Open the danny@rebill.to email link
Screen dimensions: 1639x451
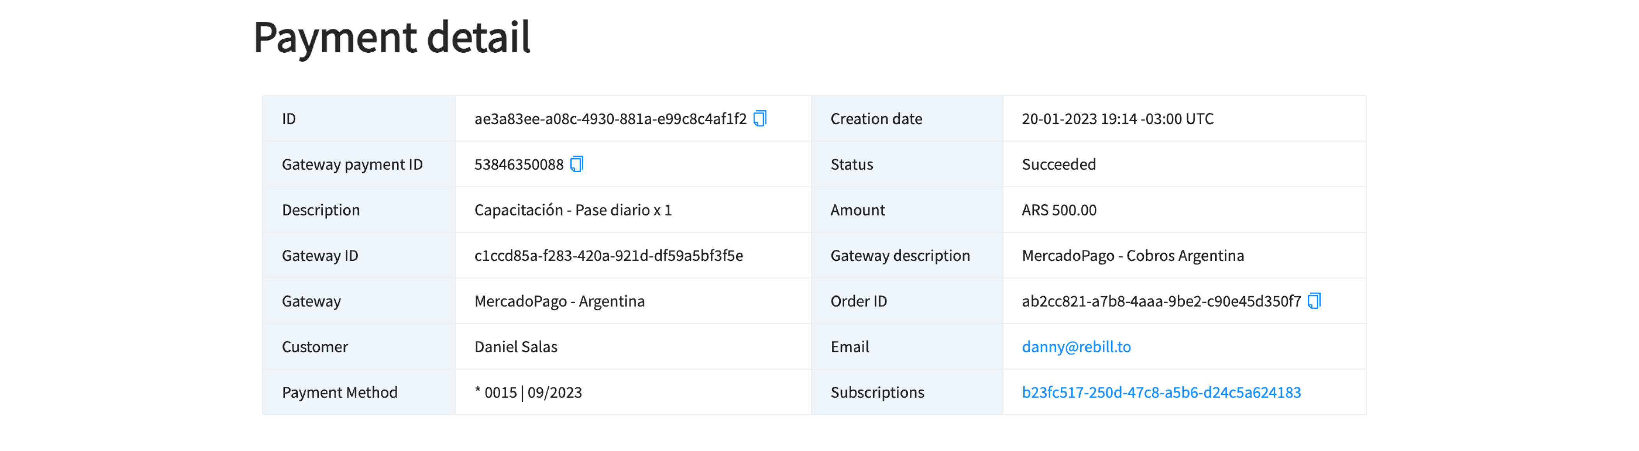pos(1076,347)
